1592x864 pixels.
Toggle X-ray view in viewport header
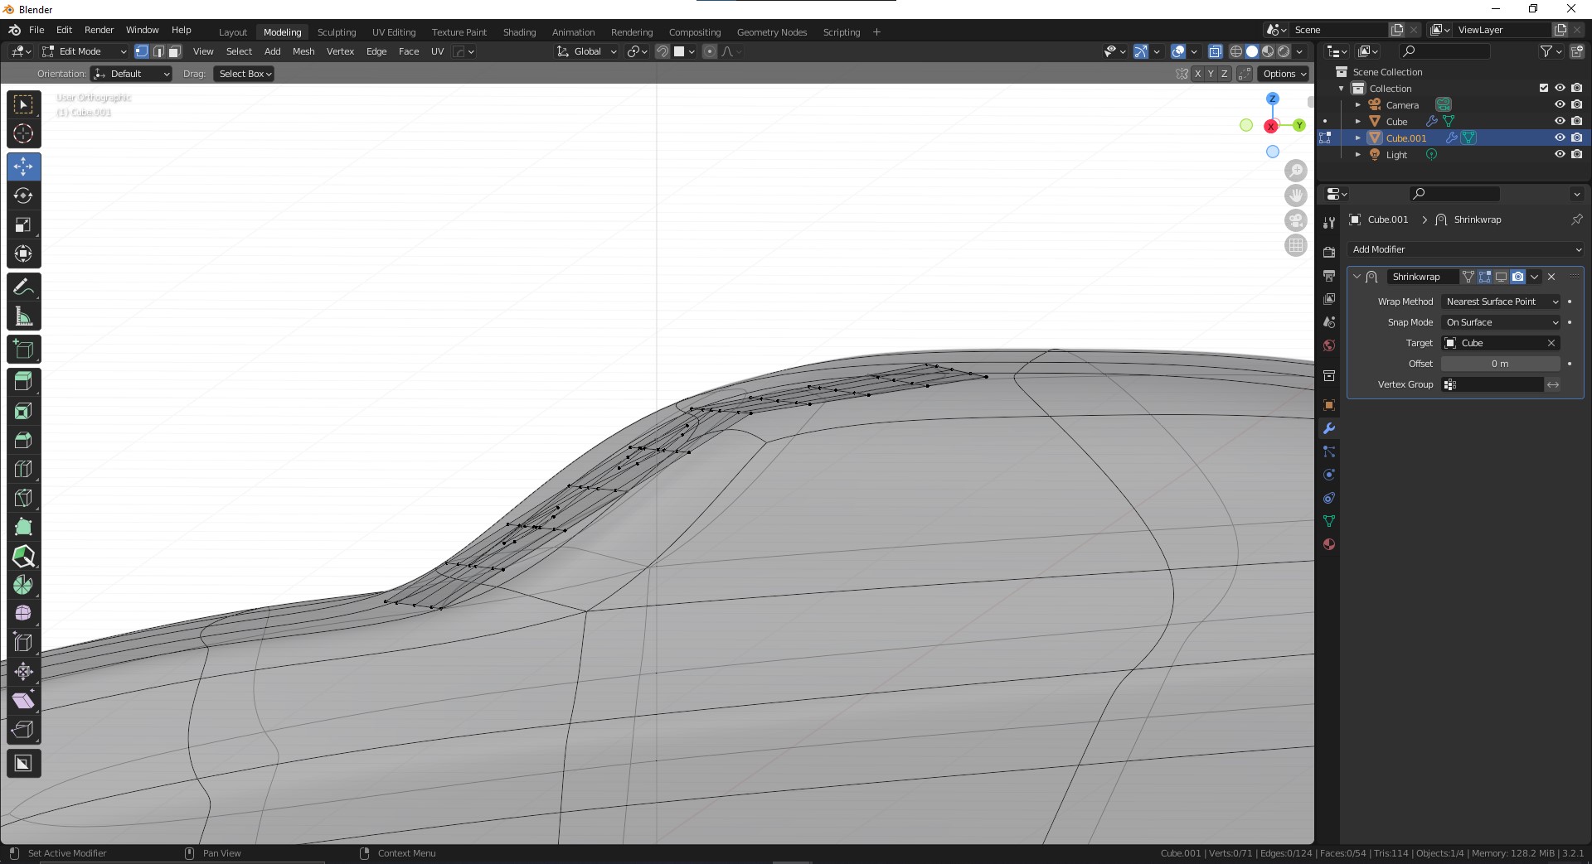pos(1215,51)
